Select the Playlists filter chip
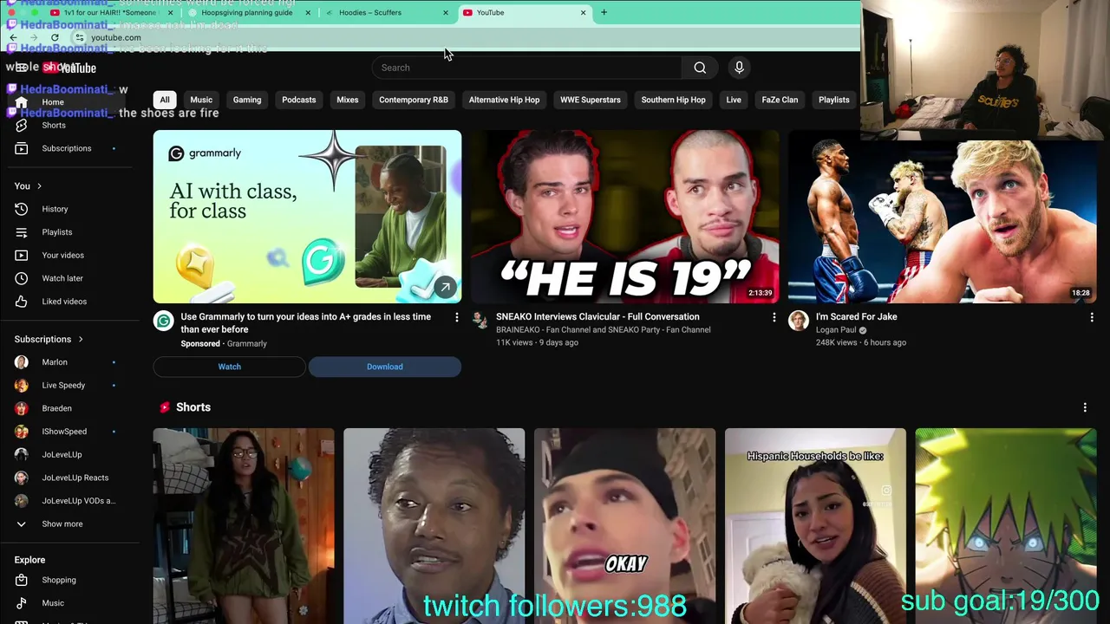Screen dimensions: 1110x624 [834, 100]
